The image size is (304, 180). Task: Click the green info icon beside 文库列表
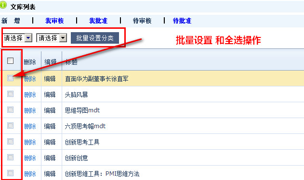[x=3, y=5]
